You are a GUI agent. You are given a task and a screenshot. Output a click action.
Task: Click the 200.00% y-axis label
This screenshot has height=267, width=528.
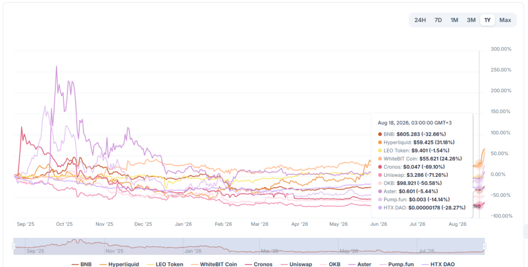tap(501, 91)
